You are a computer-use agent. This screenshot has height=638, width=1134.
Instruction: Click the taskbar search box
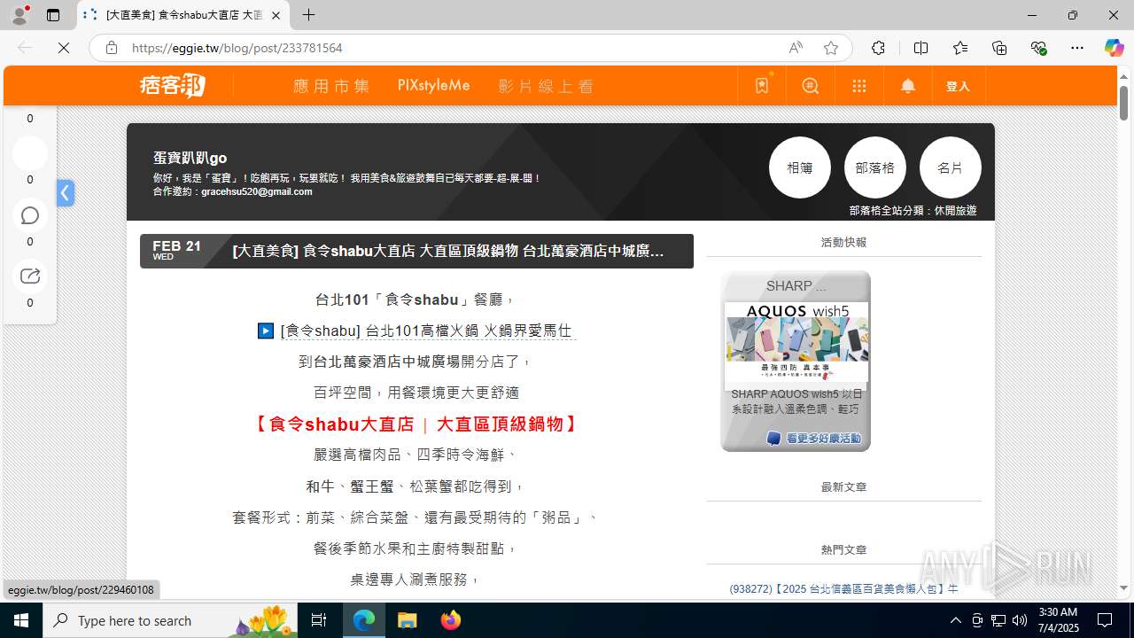(171, 620)
